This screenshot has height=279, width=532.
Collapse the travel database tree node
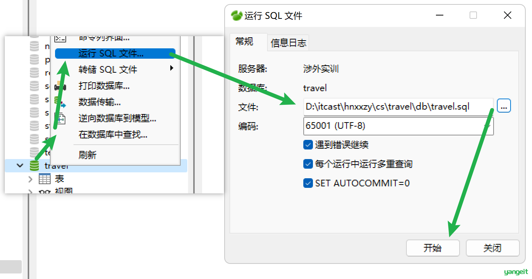pos(20,166)
